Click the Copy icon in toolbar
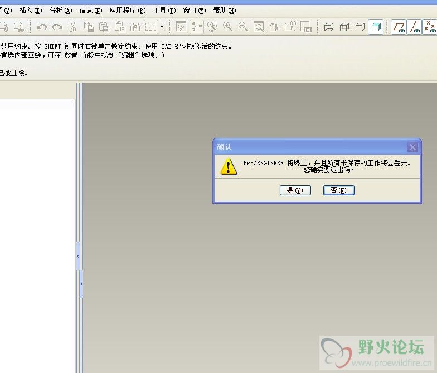Screen dimensions: 437x373 click(x=89, y=27)
